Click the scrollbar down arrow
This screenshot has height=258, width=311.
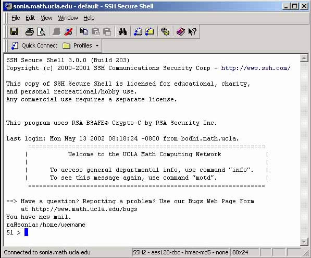click(304, 242)
